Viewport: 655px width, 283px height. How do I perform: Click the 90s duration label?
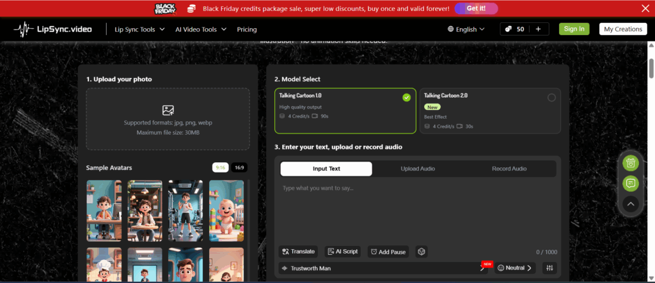point(324,116)
